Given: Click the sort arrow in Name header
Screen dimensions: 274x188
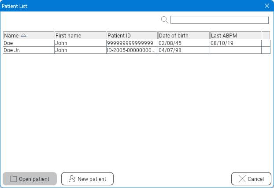Looking at the screenshot, I should point(23,35).
